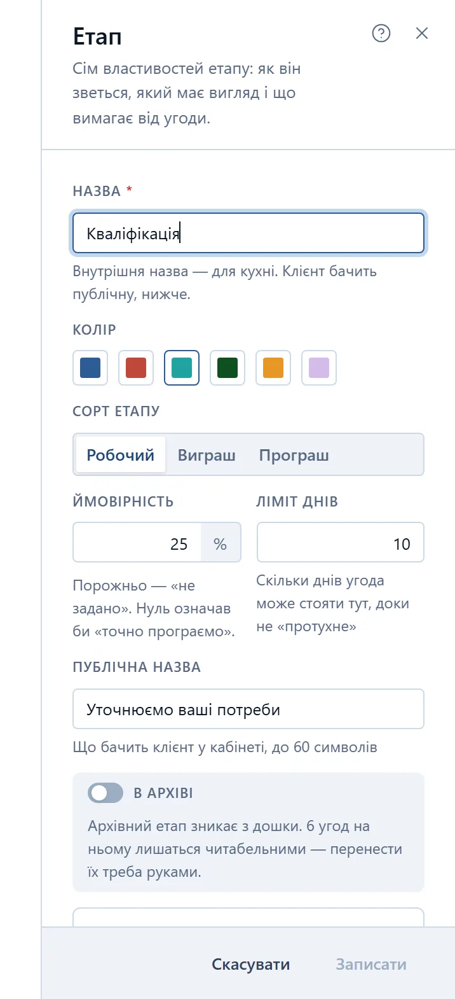Viewport: 455px width, 999px height.
Task: Focus the Назва field with Кваліфікація
Action: pos(248,234)
